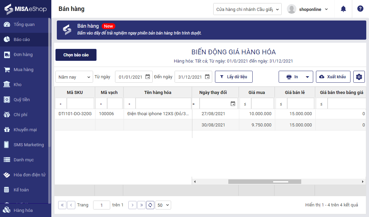
Task: Expand the shoponline account menu arrow
Action: tap(327, 9)
